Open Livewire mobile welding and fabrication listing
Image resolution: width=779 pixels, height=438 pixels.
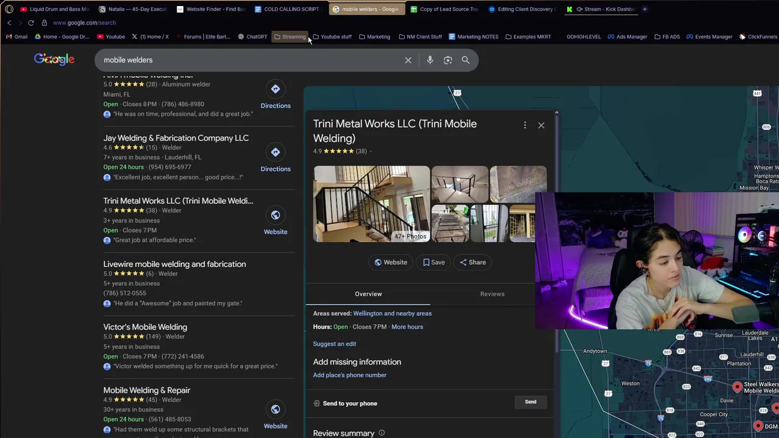175,264
